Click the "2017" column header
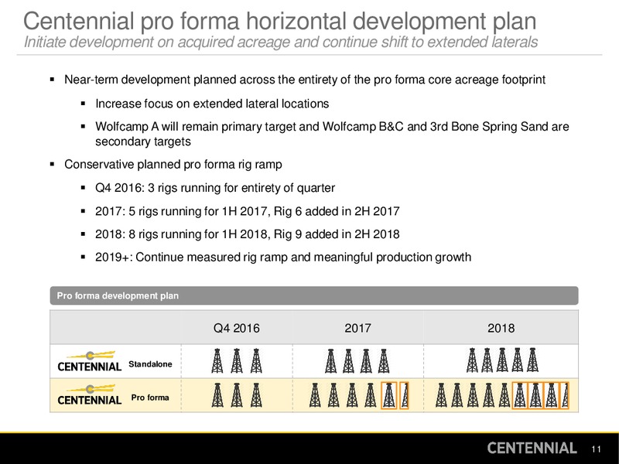This screenshot has width=619, height=464. 357,328
